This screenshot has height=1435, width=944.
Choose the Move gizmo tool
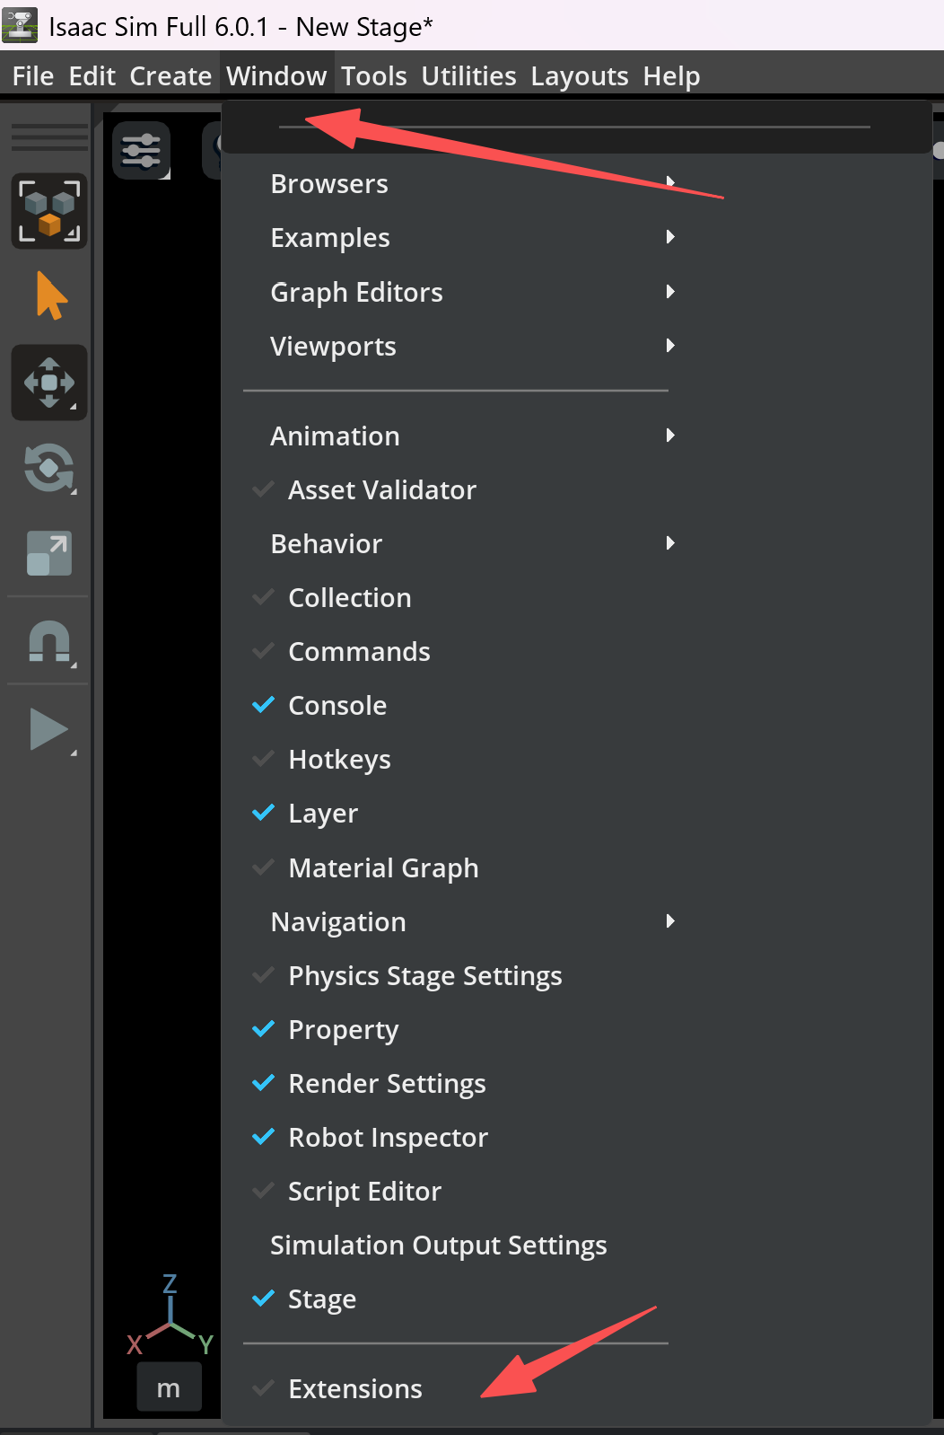49,383
